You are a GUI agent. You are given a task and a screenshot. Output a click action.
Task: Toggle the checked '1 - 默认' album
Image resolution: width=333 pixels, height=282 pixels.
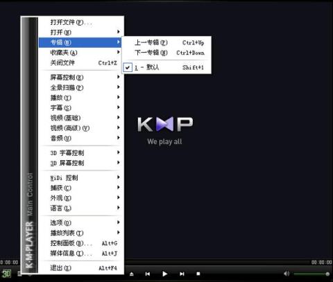pos(166,67)
